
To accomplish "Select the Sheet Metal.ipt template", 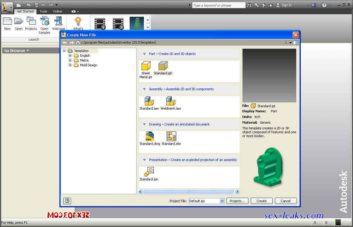I will pos(146,70).
